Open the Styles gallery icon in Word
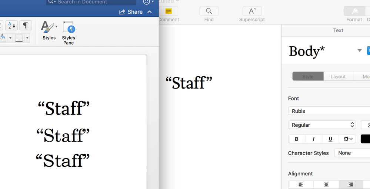Image resolution: width=370 pixels, height=189 pixels. [47, 27]
